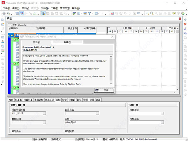188x141 pixels.
Task: Open Print Preview from the toolbar
Action: point(8,13)
